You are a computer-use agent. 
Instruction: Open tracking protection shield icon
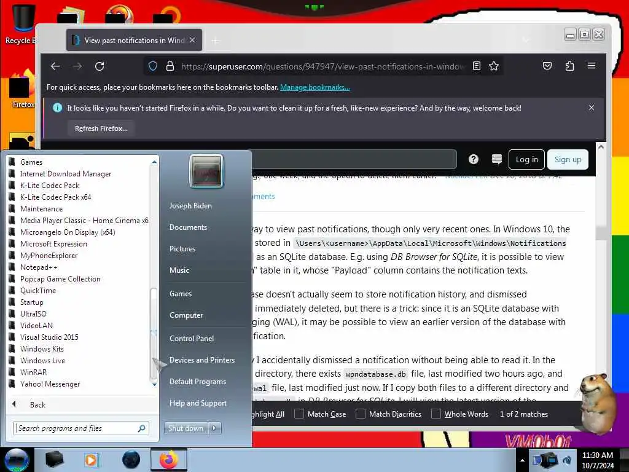coord(153,66)
